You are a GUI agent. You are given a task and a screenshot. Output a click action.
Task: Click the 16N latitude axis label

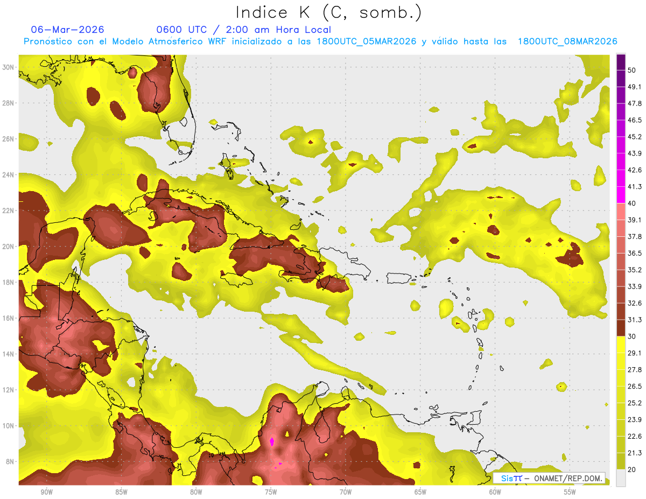pyautogui.click(x=9, y=318)
